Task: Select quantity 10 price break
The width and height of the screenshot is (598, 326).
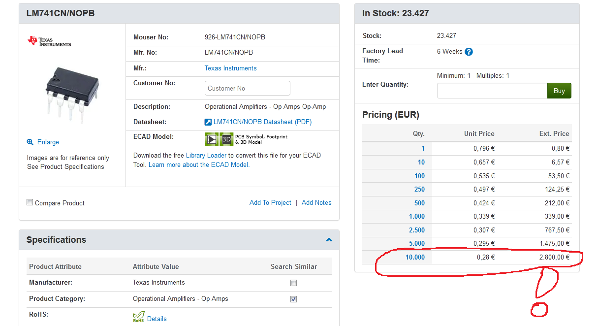Action: coord(421,162)
